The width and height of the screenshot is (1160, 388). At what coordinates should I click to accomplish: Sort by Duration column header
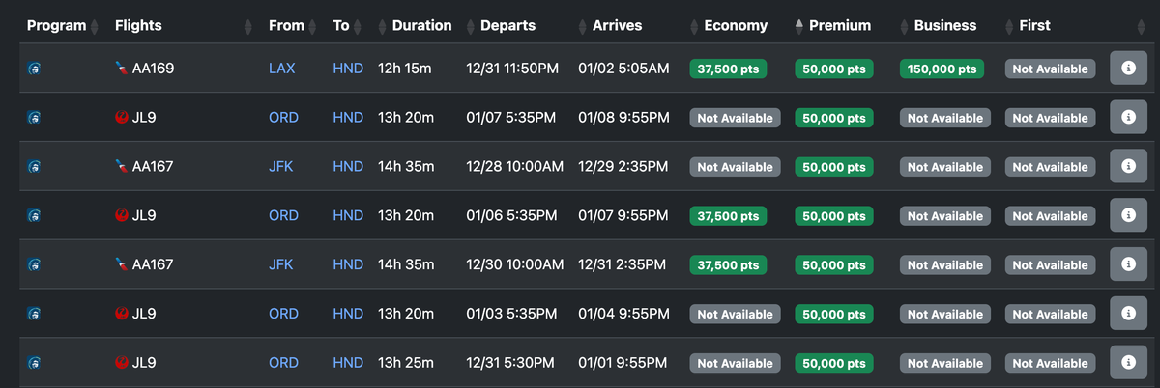click(421, 26)
